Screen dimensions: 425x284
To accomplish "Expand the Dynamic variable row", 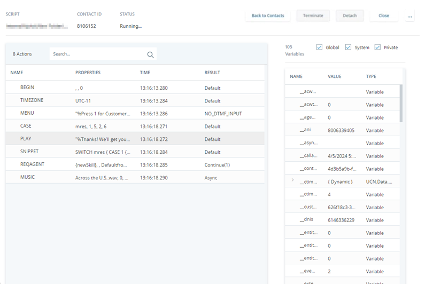I will coord(292,181).
